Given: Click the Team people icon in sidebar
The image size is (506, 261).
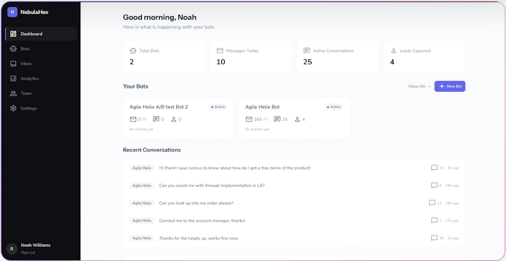Looking at the screenshot, I should click(13, 93).
